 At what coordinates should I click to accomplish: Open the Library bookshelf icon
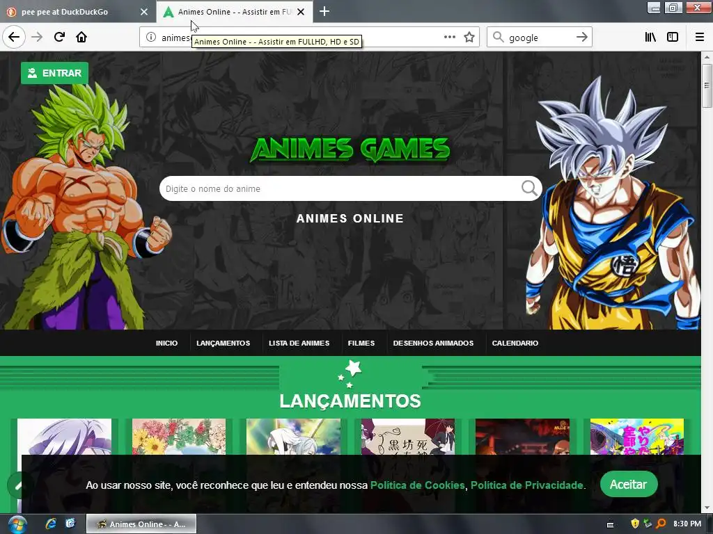pos(650,37)
